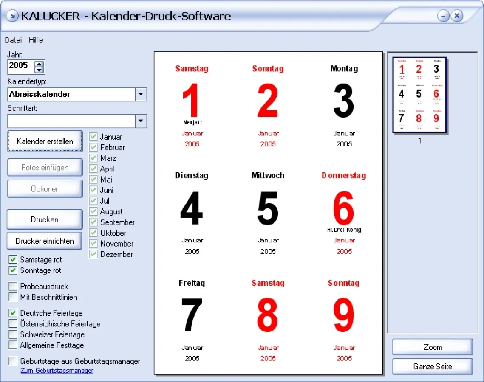Increase the year with the up arrow
Screen dimensions: 484x382
tap(39, 63)
